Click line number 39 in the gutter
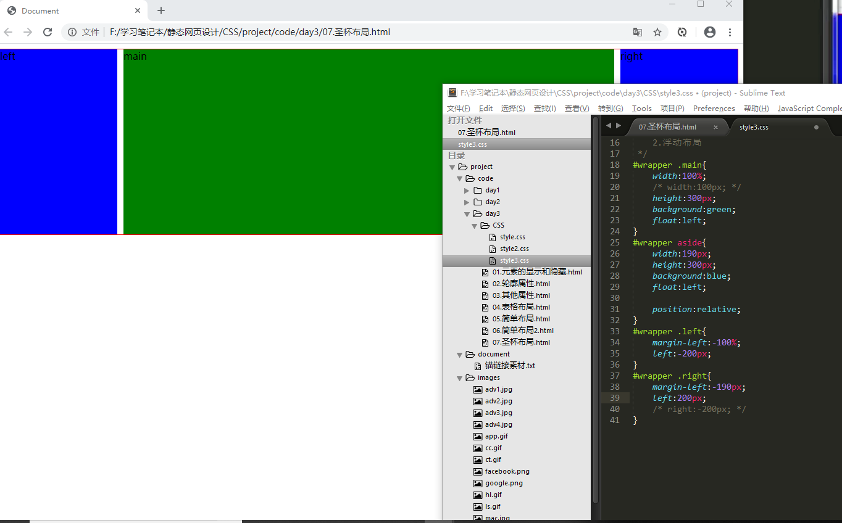The width and height of the screenshot is (842, 523). click(x=615, y=398)
